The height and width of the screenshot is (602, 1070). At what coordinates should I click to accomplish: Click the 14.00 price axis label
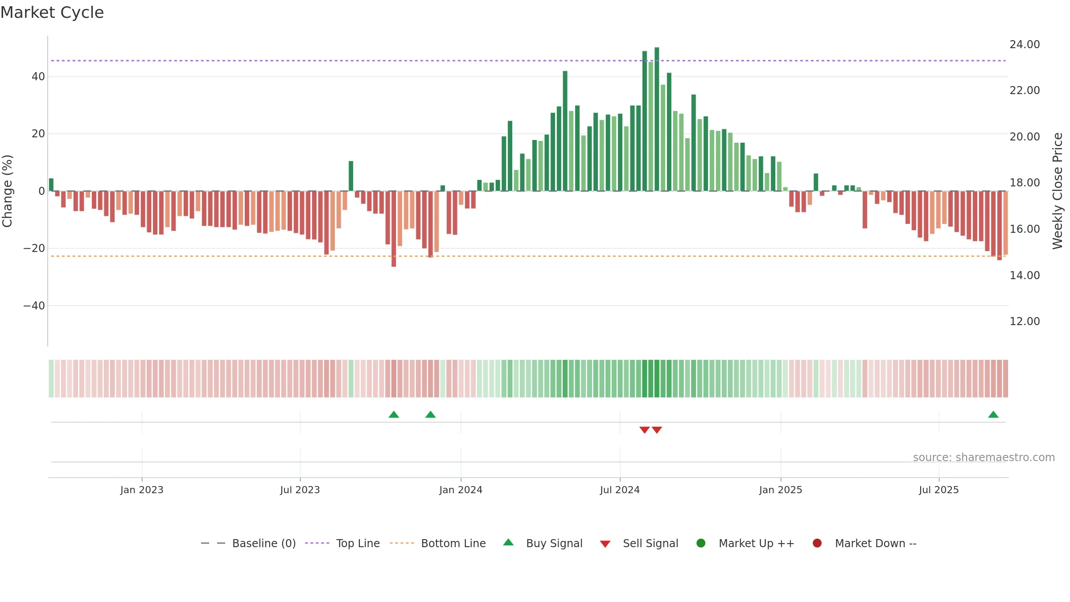pos(1025,276)
